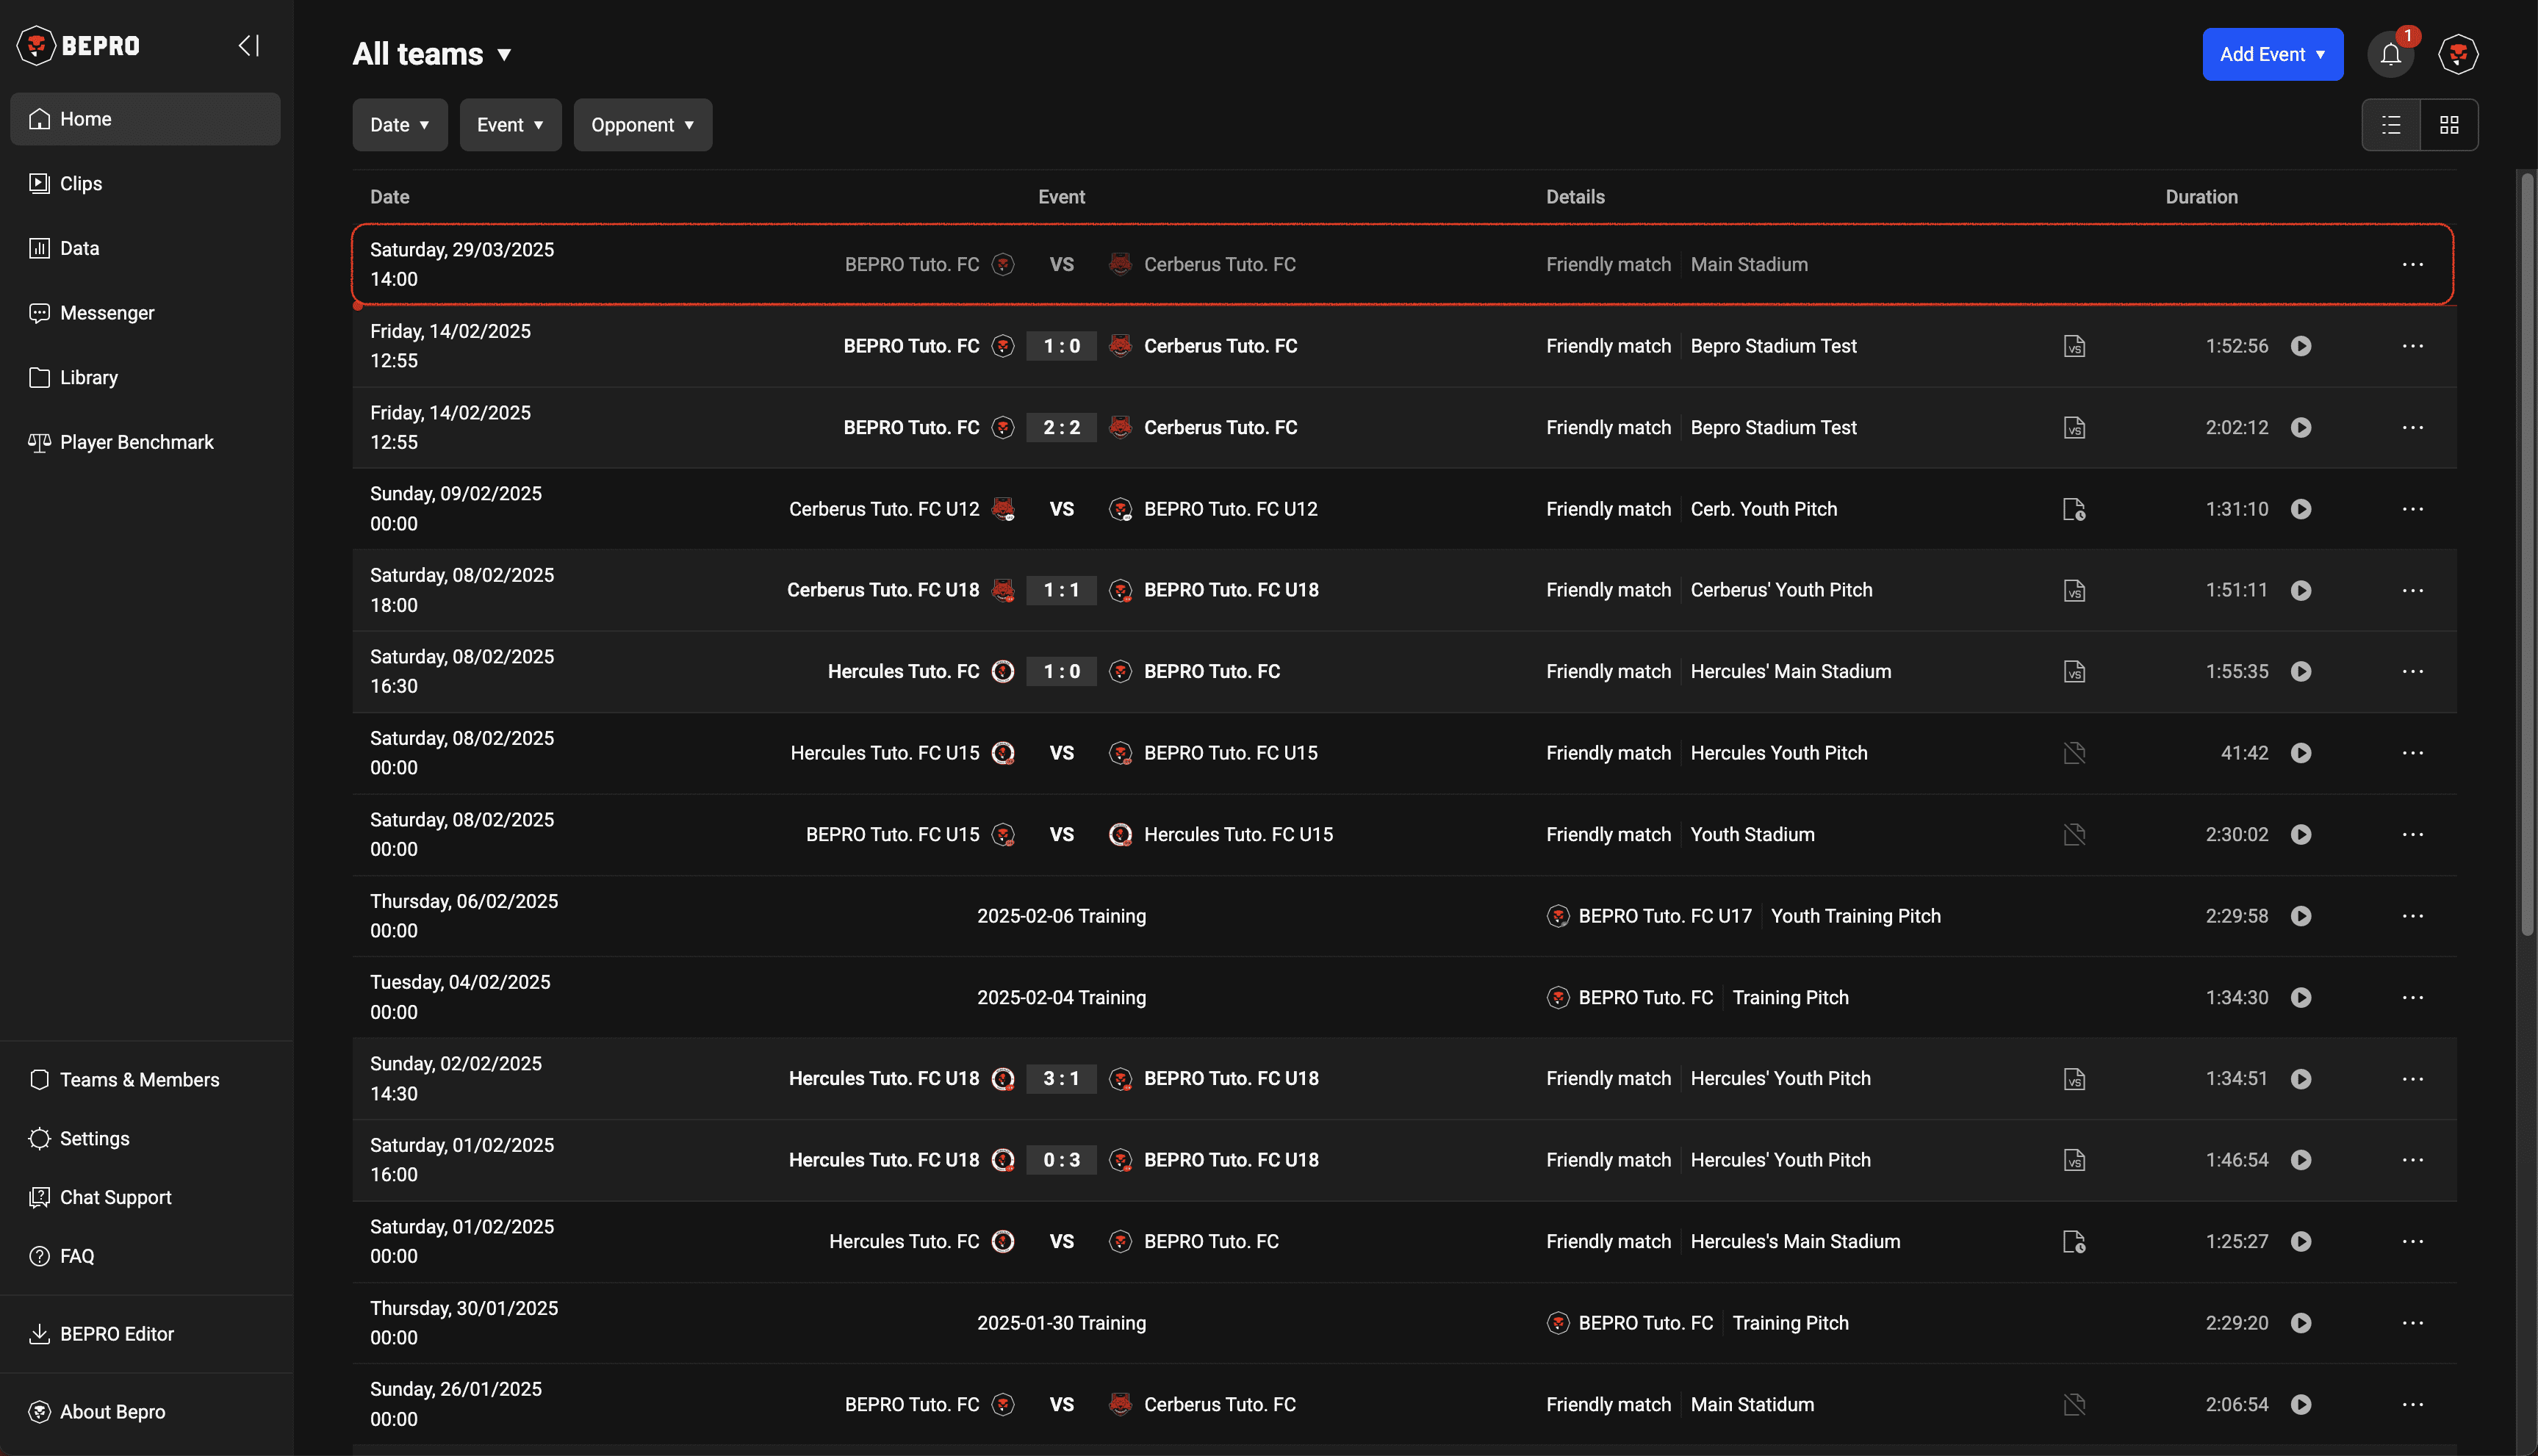This screenshot has width=2538, height=1456.
Task: Play the 1:51:11 match video
Action: pos(2301,590)
